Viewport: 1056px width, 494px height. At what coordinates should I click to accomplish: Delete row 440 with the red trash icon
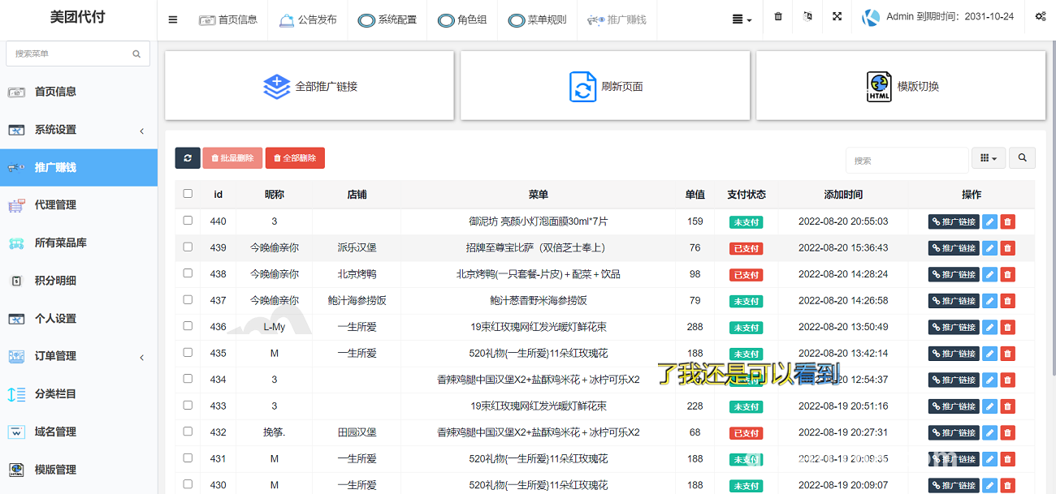(x=1007, y=221)
